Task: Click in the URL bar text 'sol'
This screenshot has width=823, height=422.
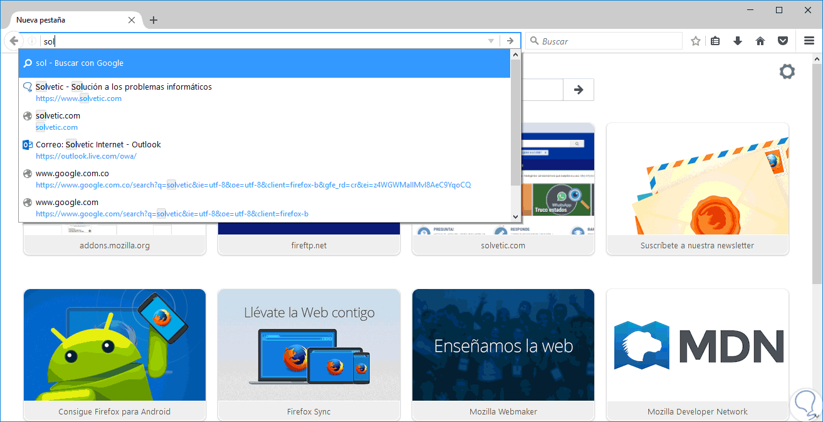Action: (x=50, y=41)
